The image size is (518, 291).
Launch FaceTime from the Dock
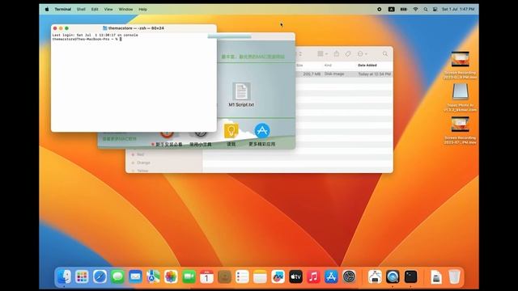[x=189, y=276]
